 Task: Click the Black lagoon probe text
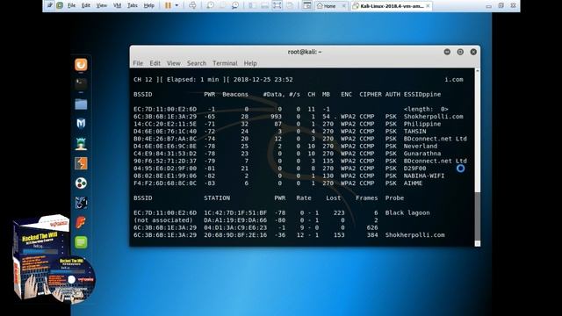point(407,212)
